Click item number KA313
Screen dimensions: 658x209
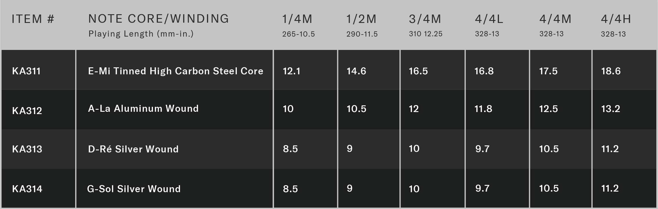(x=27, y=149)
